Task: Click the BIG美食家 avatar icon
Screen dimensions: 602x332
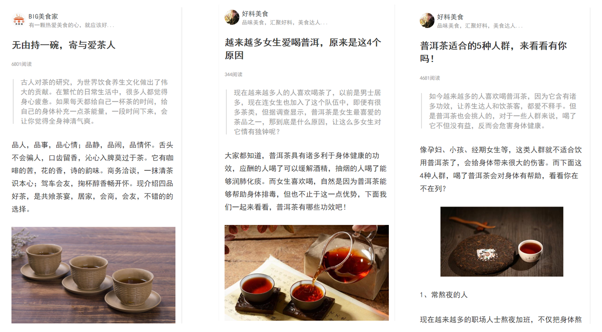Action: pos(19,20)
